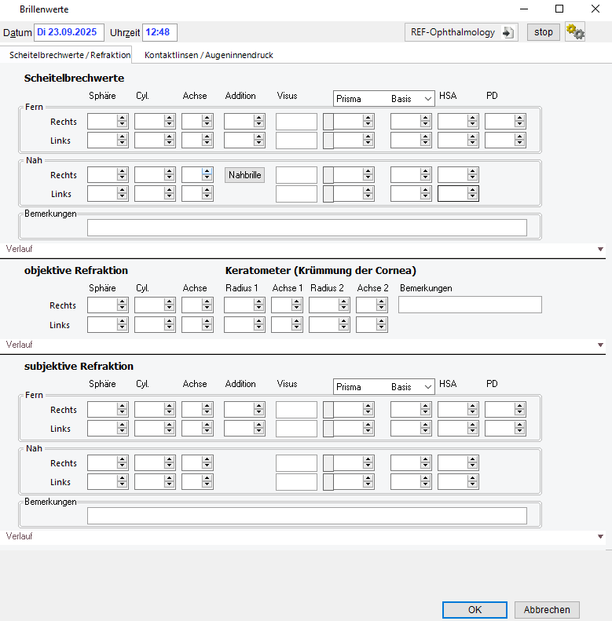
Task: Click Visus field for Fern Rechts in subjektive Refraktion
Action: pos(296,410)
